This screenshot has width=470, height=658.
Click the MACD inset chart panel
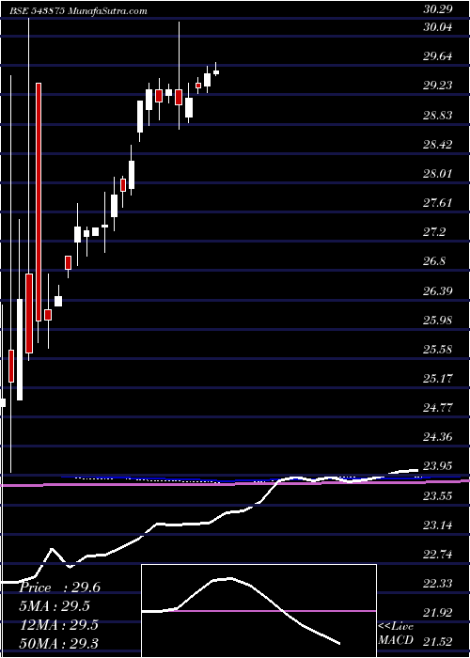pos(259,611)
